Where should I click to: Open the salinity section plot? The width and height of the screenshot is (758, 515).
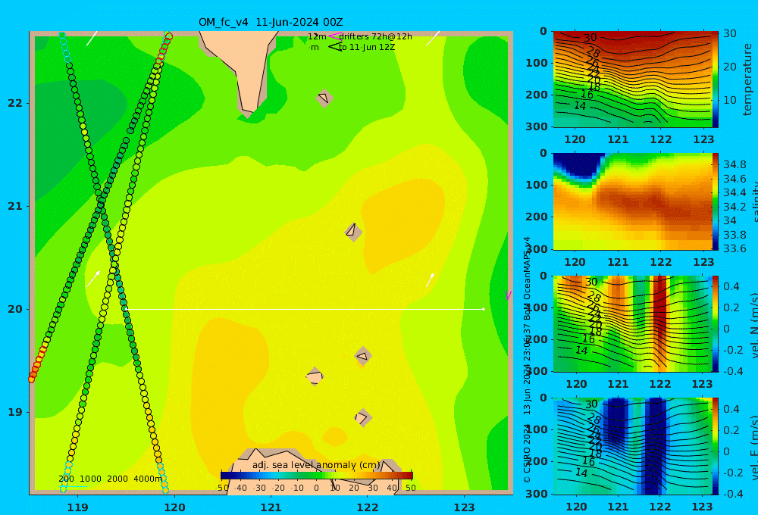[633, 201]
